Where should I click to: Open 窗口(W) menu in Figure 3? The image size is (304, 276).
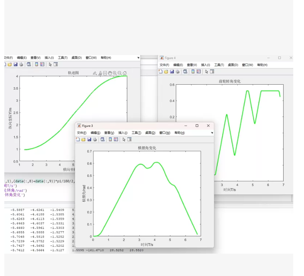click(x=165, y=133)
